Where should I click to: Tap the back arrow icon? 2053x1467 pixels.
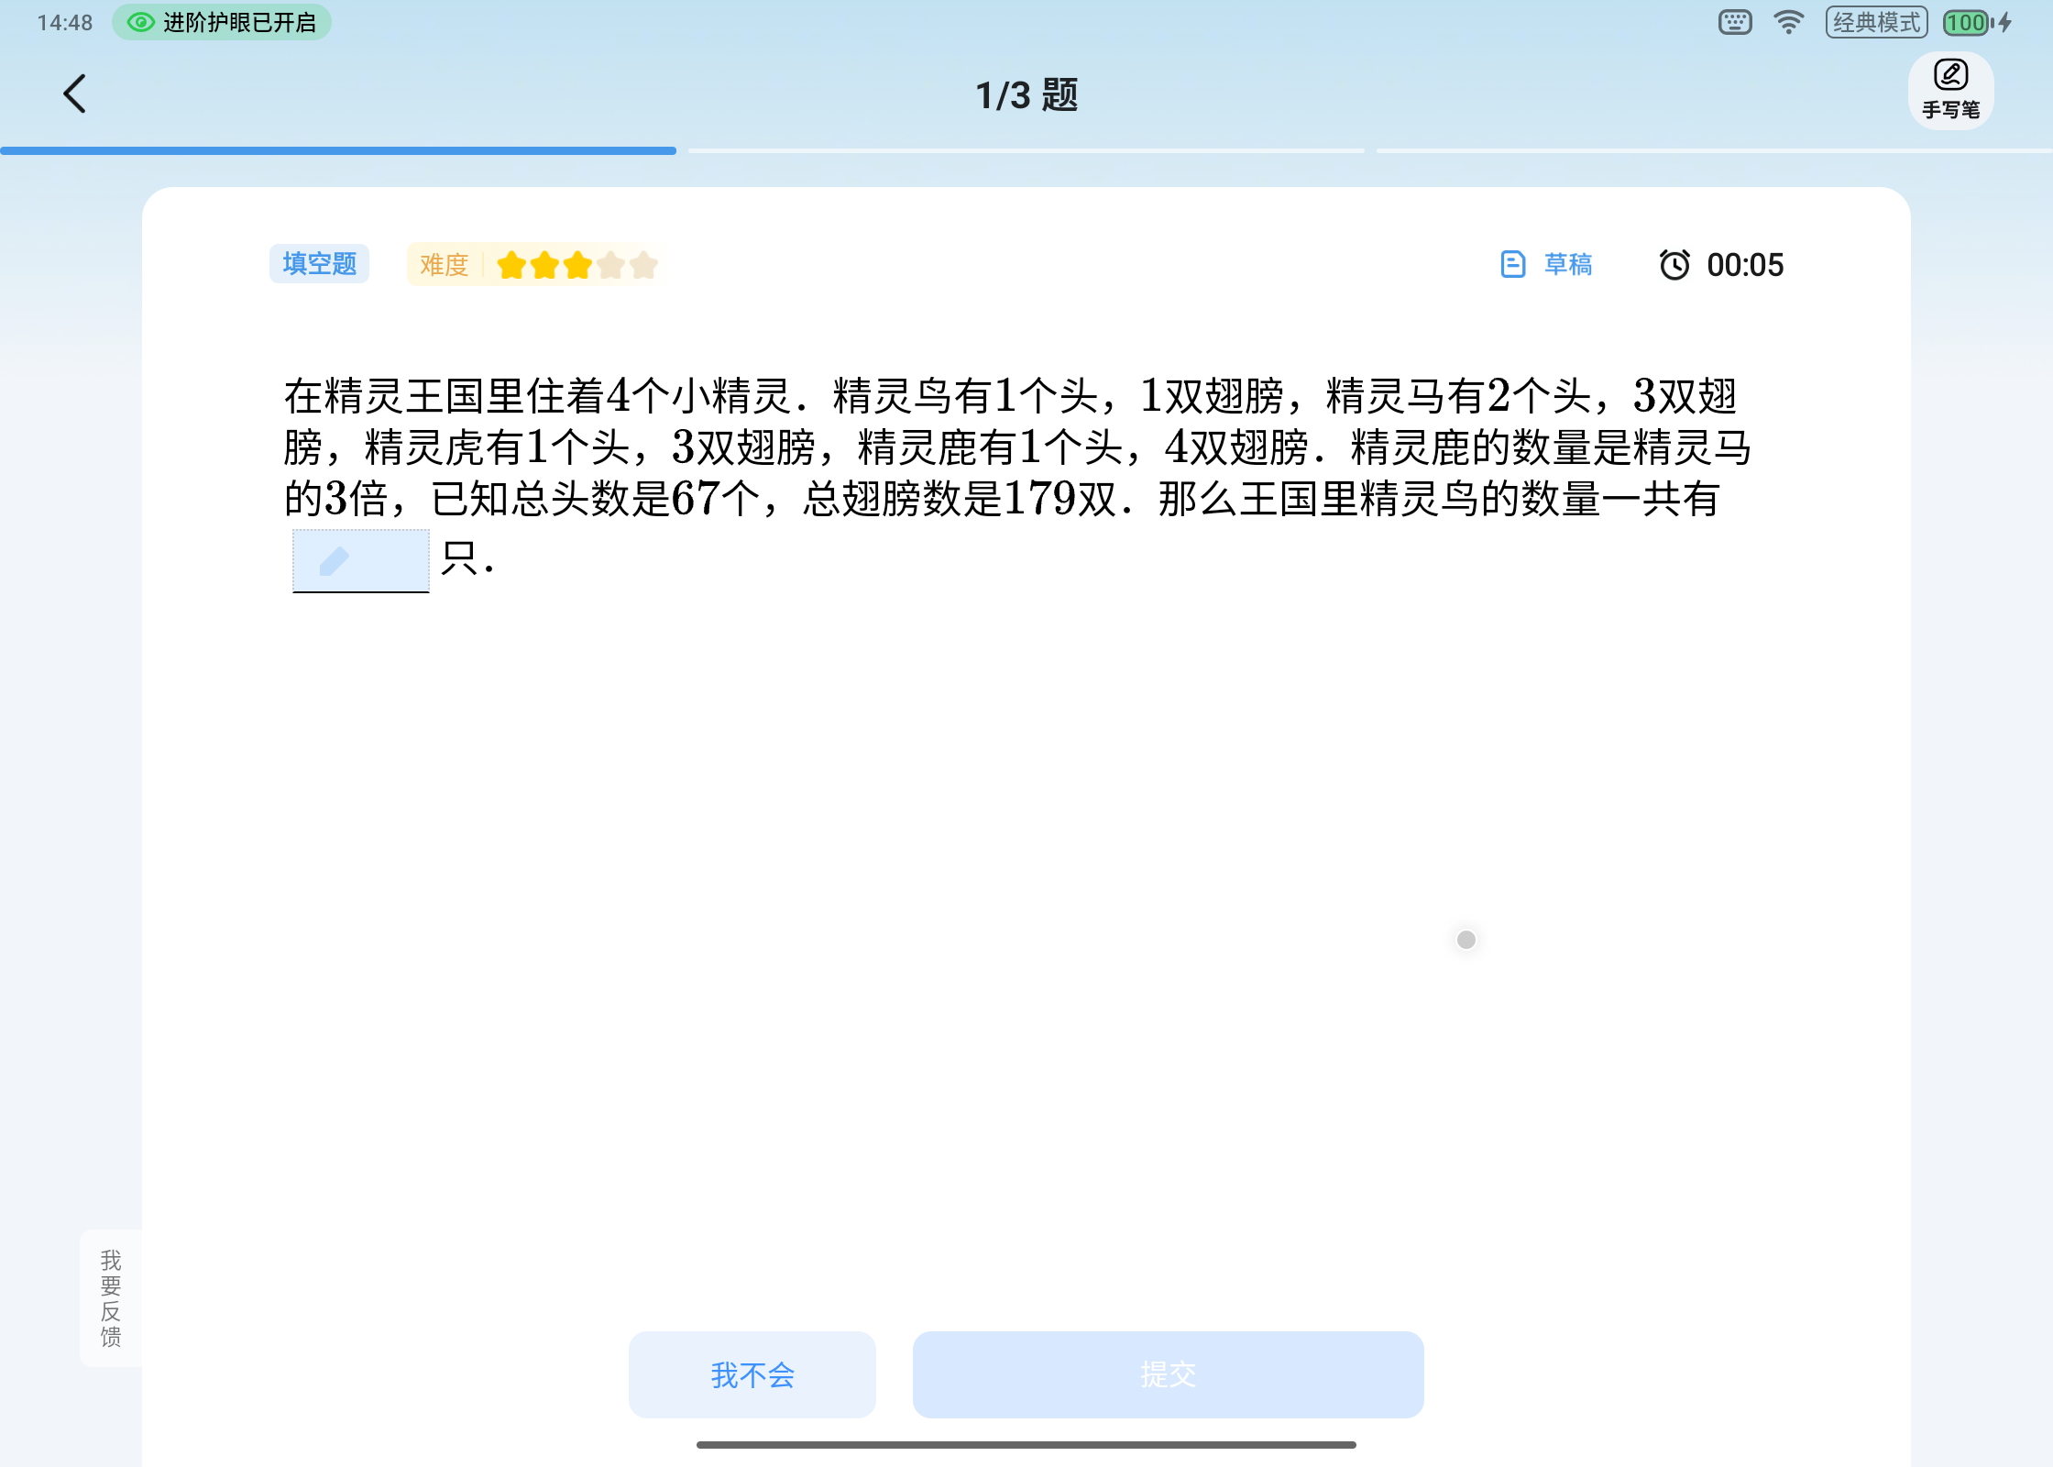click(x=75, y=94)
